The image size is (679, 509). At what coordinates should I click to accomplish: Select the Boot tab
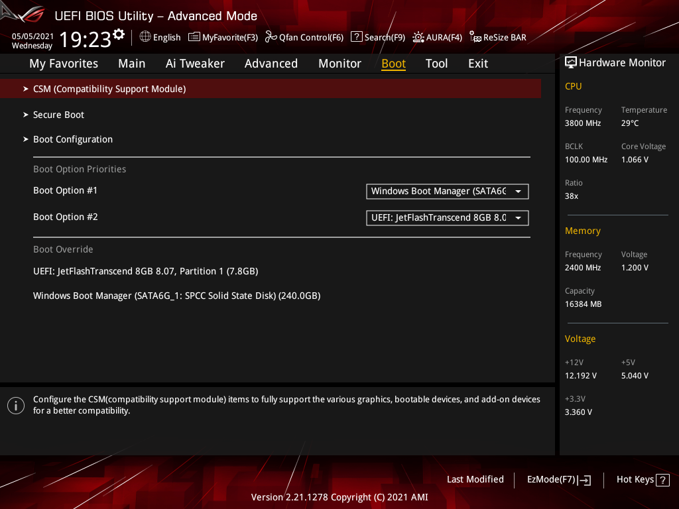pyautogui.click(x=394, y=64)
